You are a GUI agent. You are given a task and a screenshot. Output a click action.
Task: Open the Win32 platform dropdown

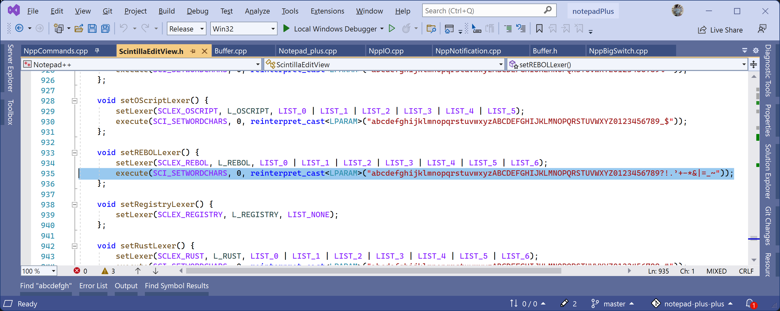pos(243,28)
